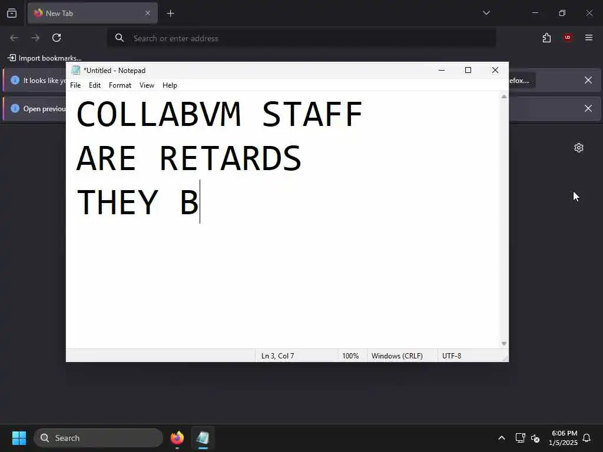This screenshot has height=452, width=603.
Task: Go forward in Firefox
Action: (35, 38)
